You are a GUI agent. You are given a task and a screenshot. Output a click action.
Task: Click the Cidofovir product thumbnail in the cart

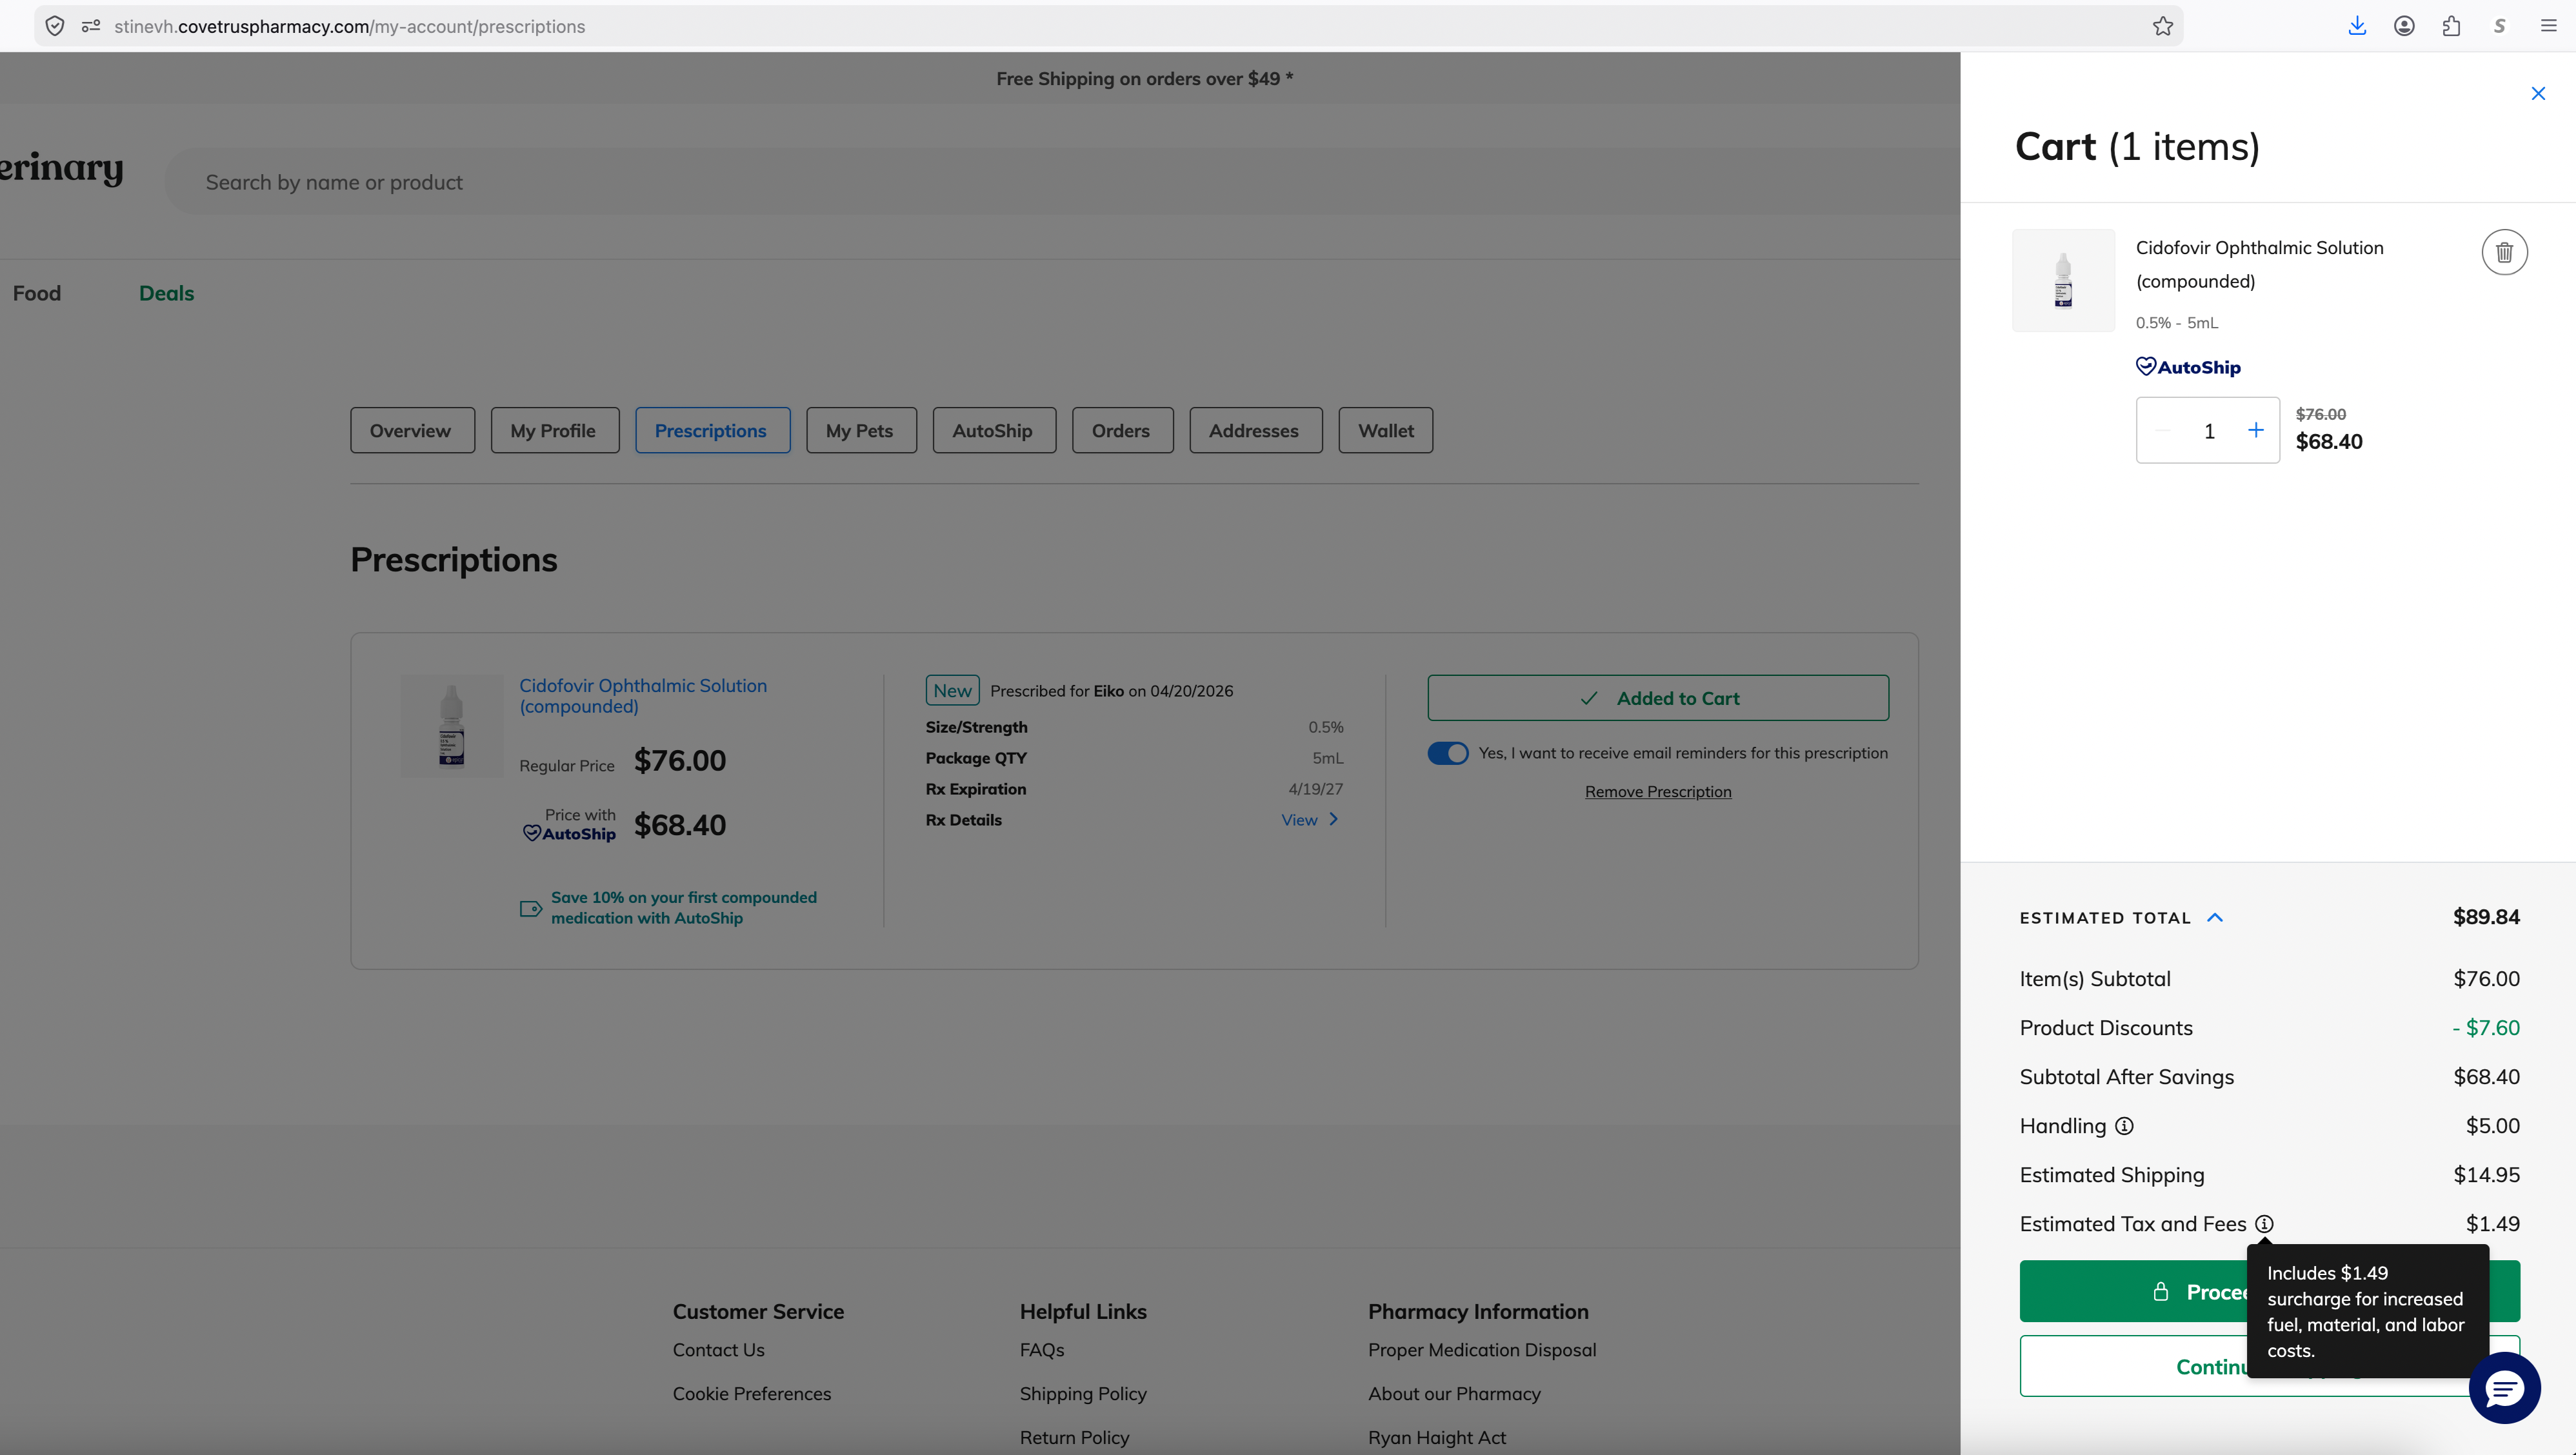point(2063,280)
